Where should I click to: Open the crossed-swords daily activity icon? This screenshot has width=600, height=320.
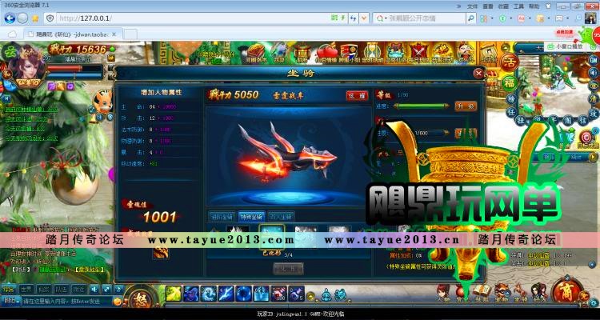[418, 53]
